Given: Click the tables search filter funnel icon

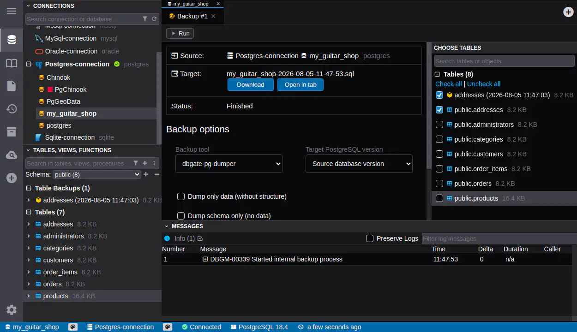Looking at the screenshot, I should (x=136, y=163).
